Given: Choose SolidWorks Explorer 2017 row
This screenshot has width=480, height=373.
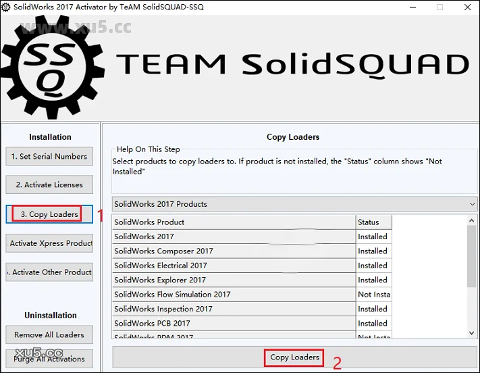Looking at the screenshot, I should (x=233, y=280).
